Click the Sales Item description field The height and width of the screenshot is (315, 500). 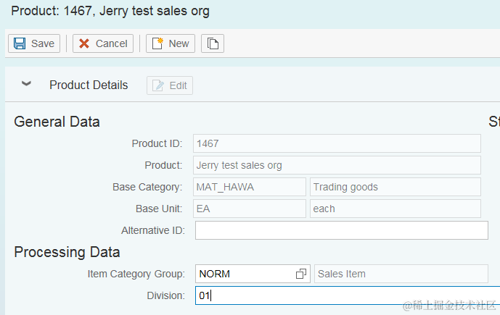(401, 274)
